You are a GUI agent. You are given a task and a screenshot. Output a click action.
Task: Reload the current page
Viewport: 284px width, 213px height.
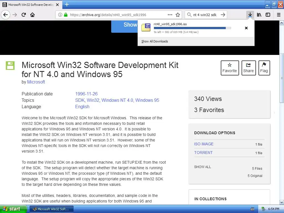pyautogui.click(x=24, y=15)
